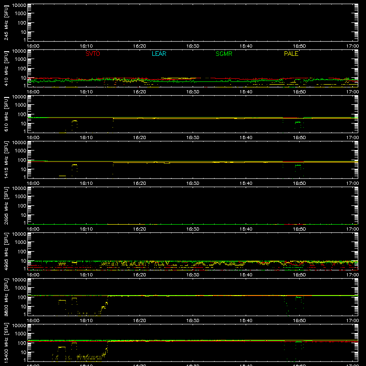
Task: Click 16:40 tick label under 610 MHz panel
Action: (246, 138)
